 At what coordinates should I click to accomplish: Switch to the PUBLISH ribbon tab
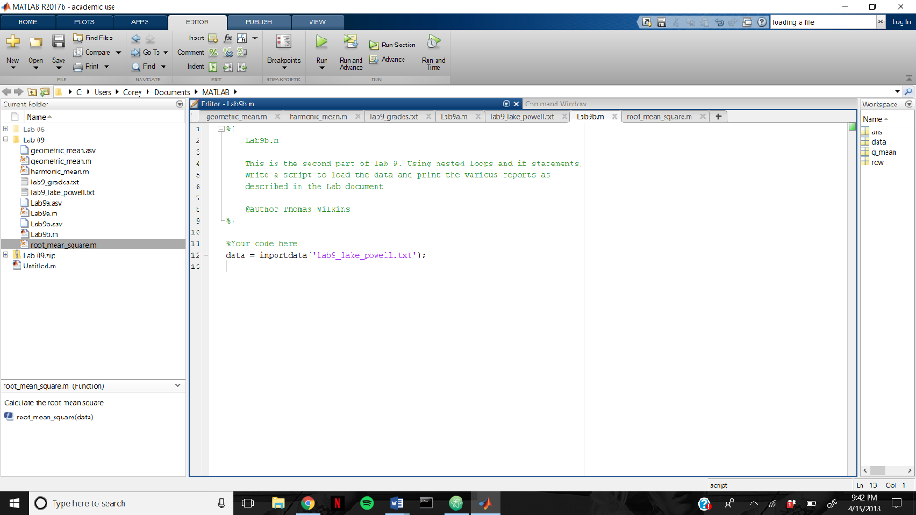(259, 22)
